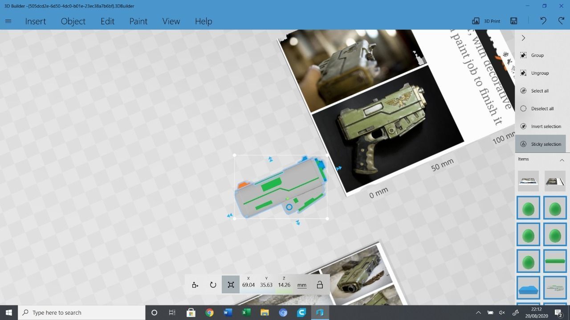
Task: Edit the X dimension value 69.04
Action: (x=248, y=285)
